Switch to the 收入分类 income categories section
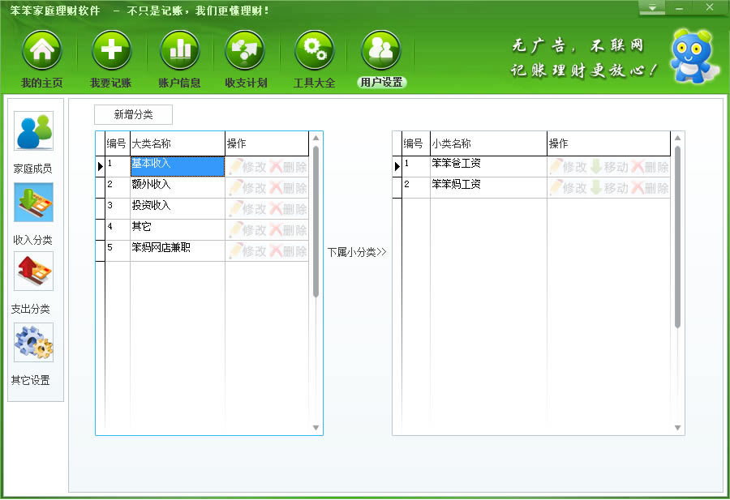Screen dimensions: 730x500 pos(34,212)
